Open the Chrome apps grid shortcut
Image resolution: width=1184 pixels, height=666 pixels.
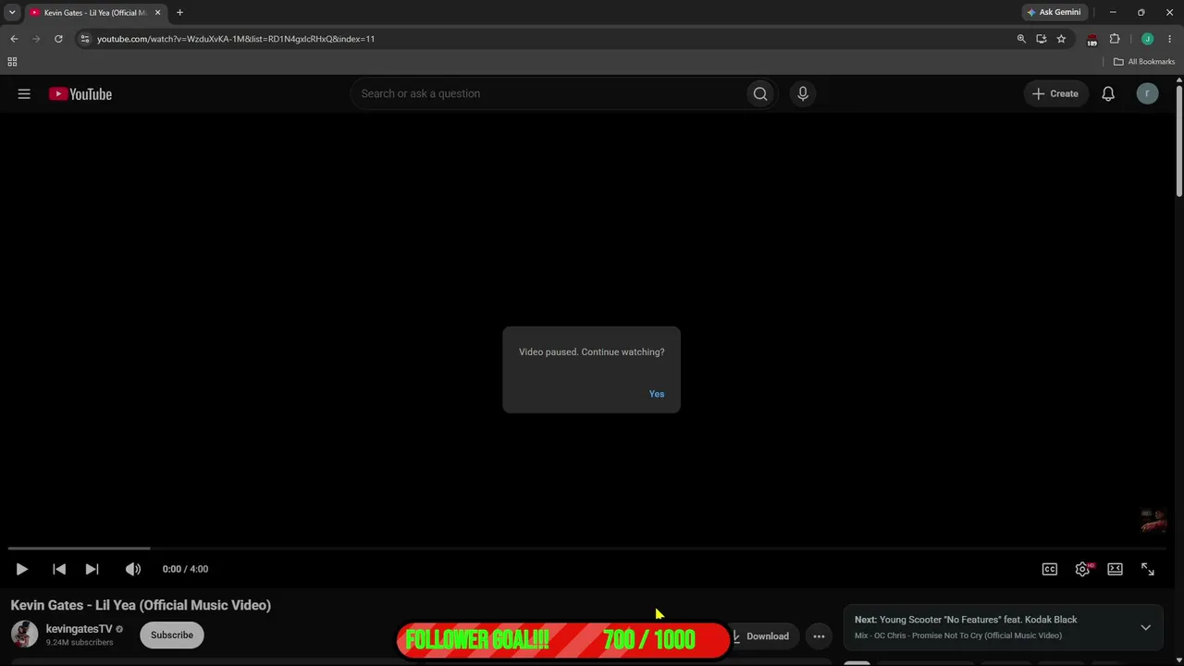pos(12,62)
